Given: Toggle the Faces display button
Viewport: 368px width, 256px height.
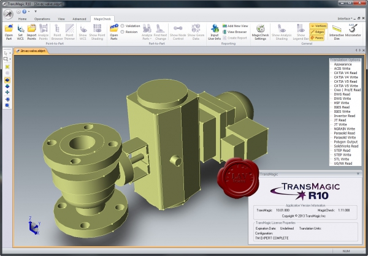Looking at the screenshot, I should click(317, 38).
